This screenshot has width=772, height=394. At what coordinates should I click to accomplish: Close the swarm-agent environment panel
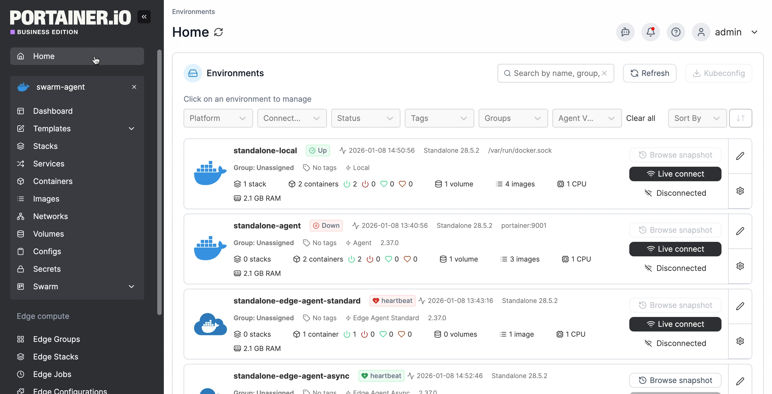click(x=134, y=87)
